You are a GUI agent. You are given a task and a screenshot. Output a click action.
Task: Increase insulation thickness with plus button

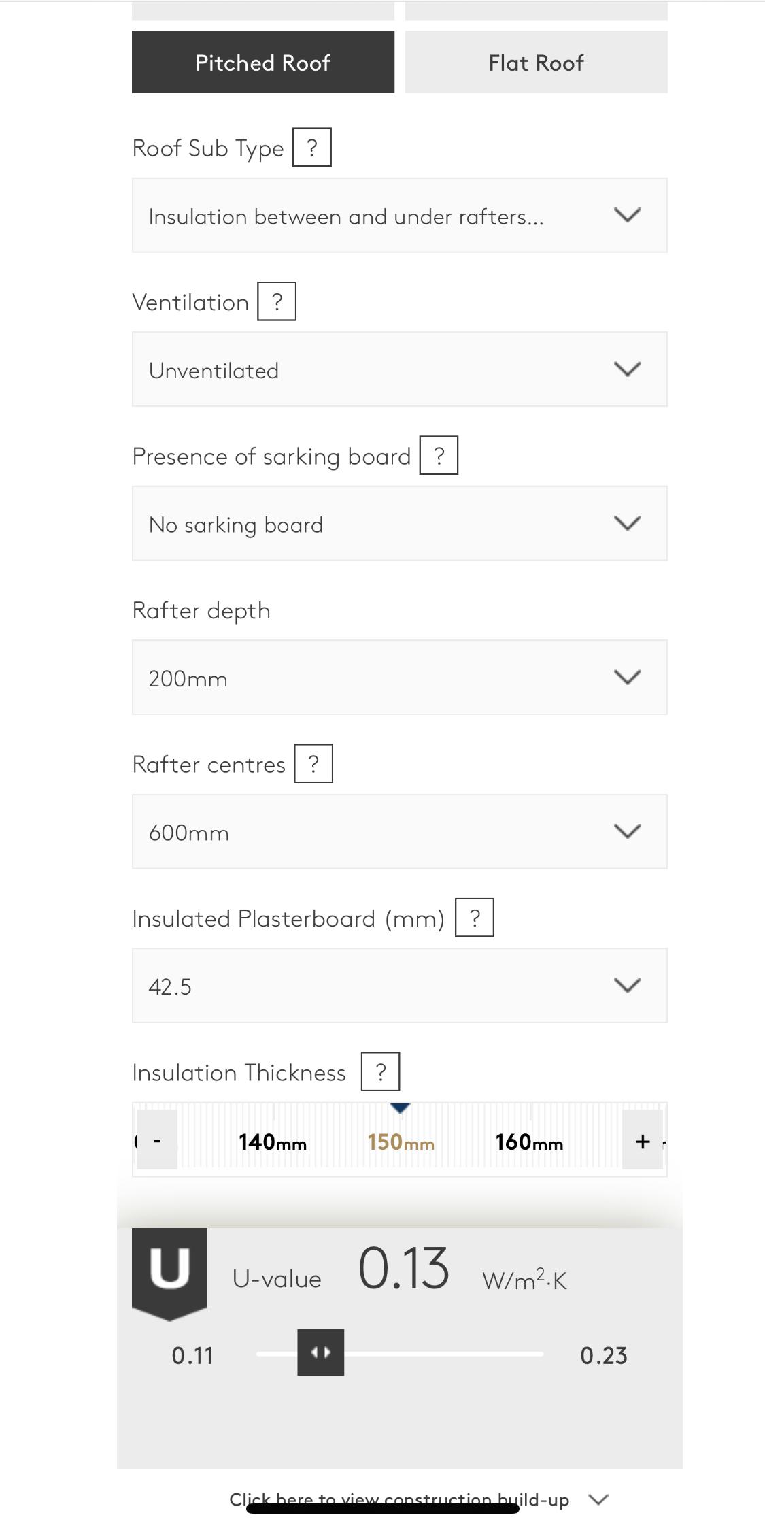point(643,1140)
